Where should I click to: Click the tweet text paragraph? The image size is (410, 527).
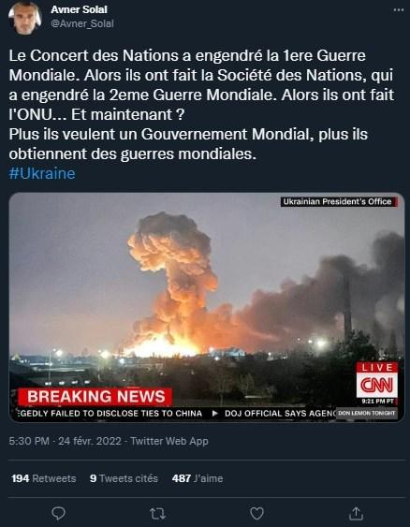click(x=201, y=105)
